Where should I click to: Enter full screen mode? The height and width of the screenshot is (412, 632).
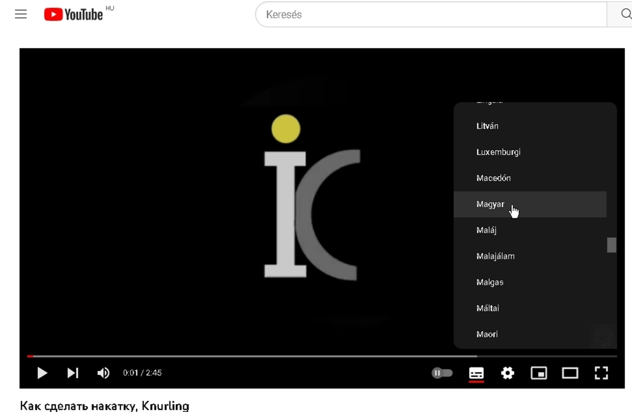click(601, 373)
